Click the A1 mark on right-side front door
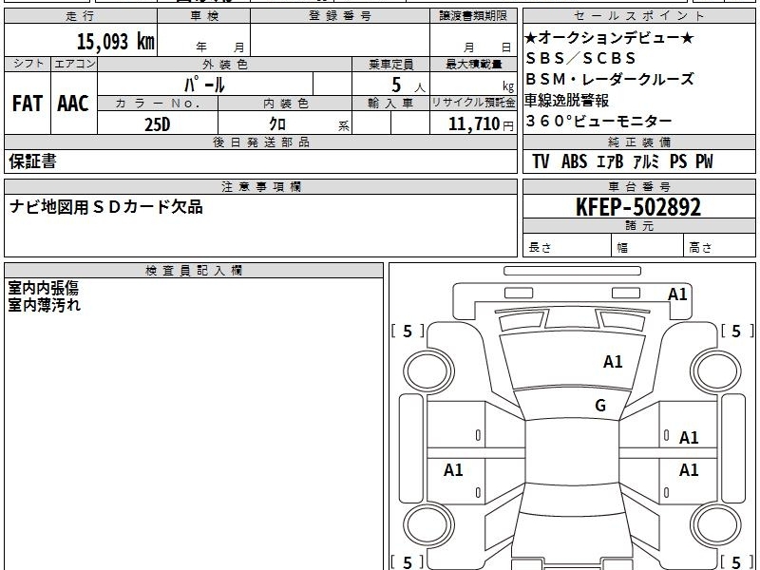The width and height of the screenshot is (760, 570). (x=688, y=438)
